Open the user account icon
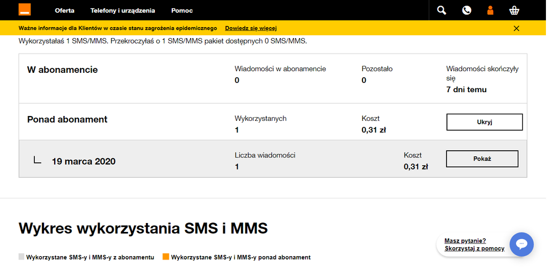The image size is (552, 270). pos(490,10)
